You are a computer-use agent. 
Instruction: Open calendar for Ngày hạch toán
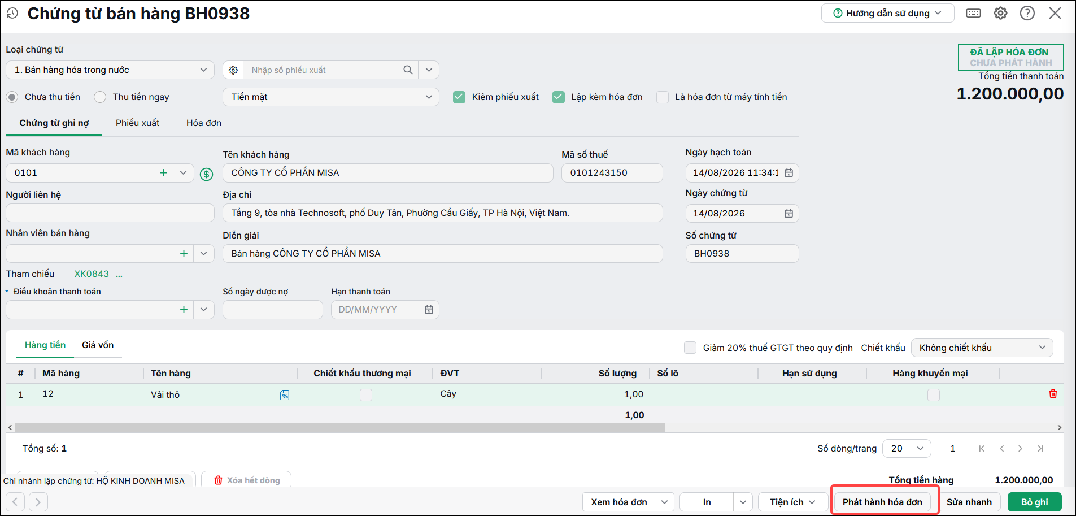(x=789, y=173)
